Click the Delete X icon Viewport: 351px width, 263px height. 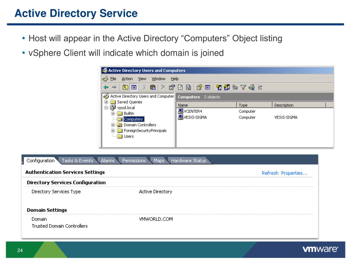pyautogui.click(x=164, y=87)
